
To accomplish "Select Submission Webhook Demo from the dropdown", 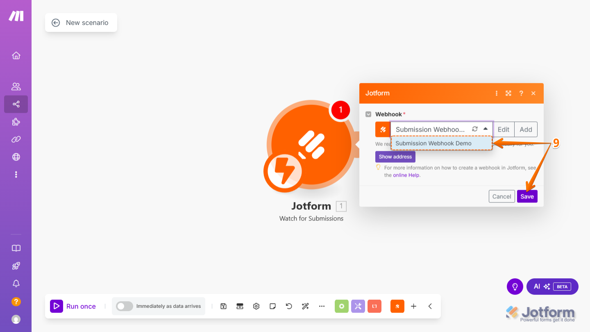I will [x=433, y=143].
